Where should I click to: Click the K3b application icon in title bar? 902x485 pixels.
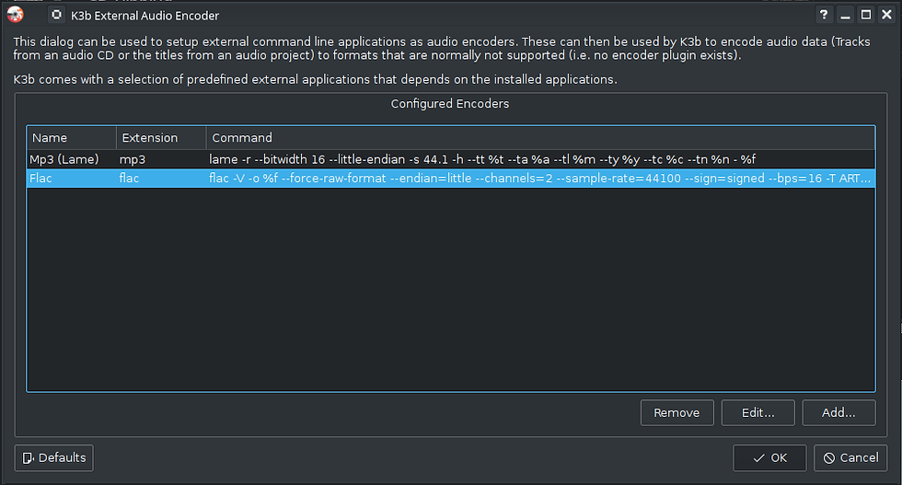(16, 15)
